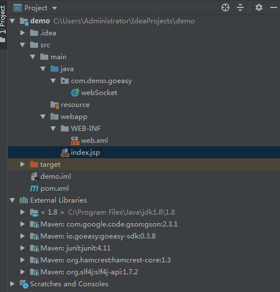Click the hamcrest-core library icon

[x=34, y=260]
